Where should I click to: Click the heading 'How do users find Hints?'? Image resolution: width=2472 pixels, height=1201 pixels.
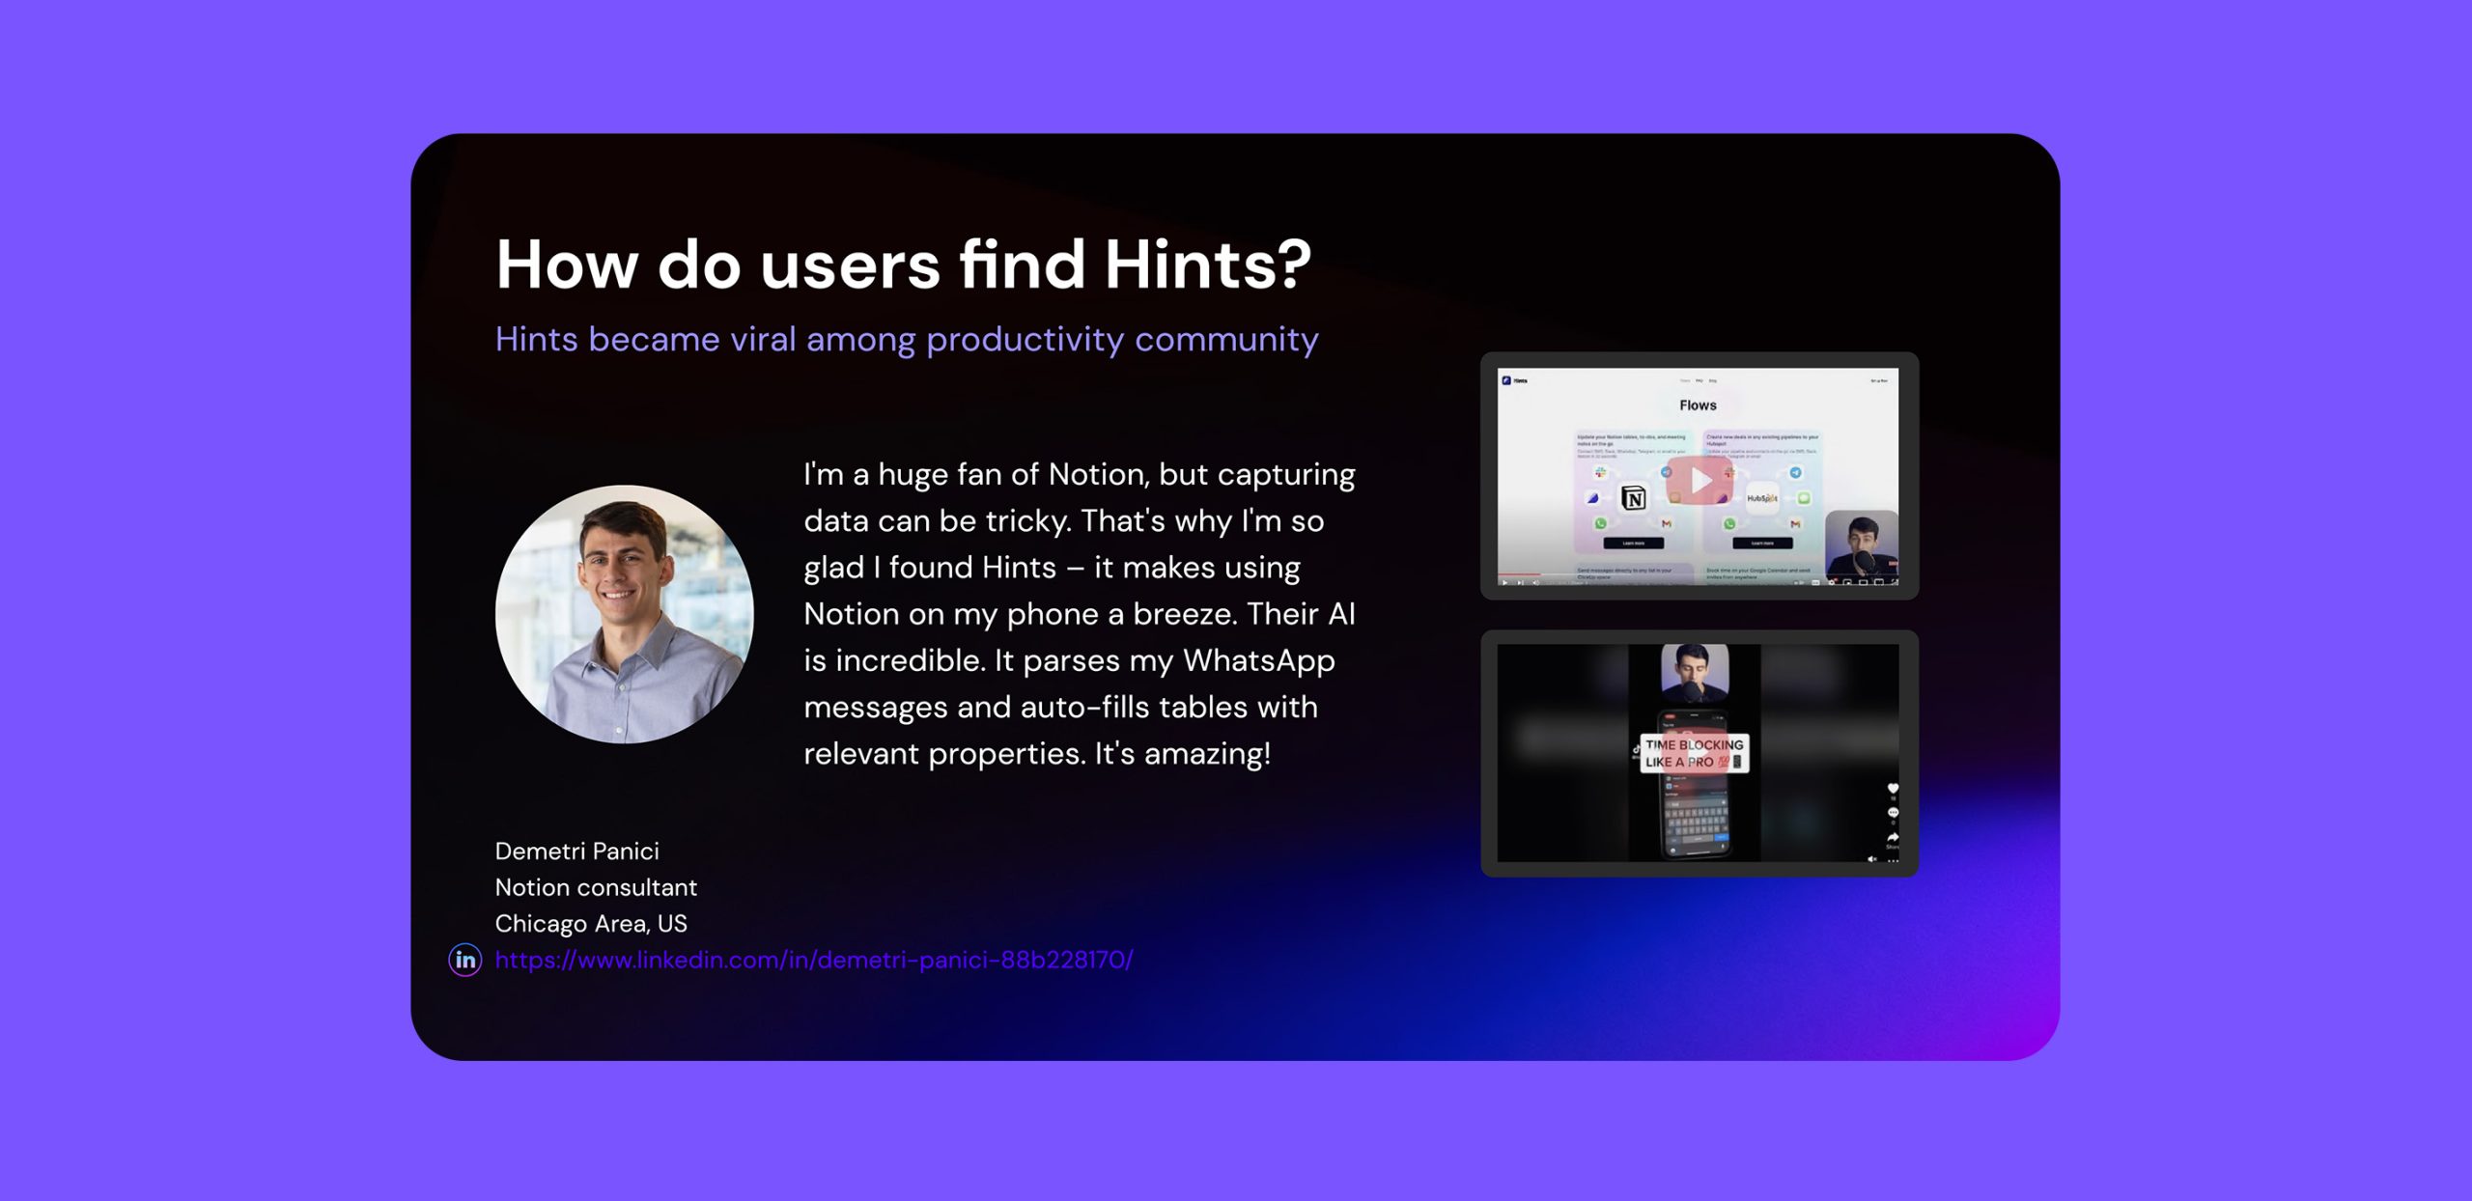pos(904,265)
